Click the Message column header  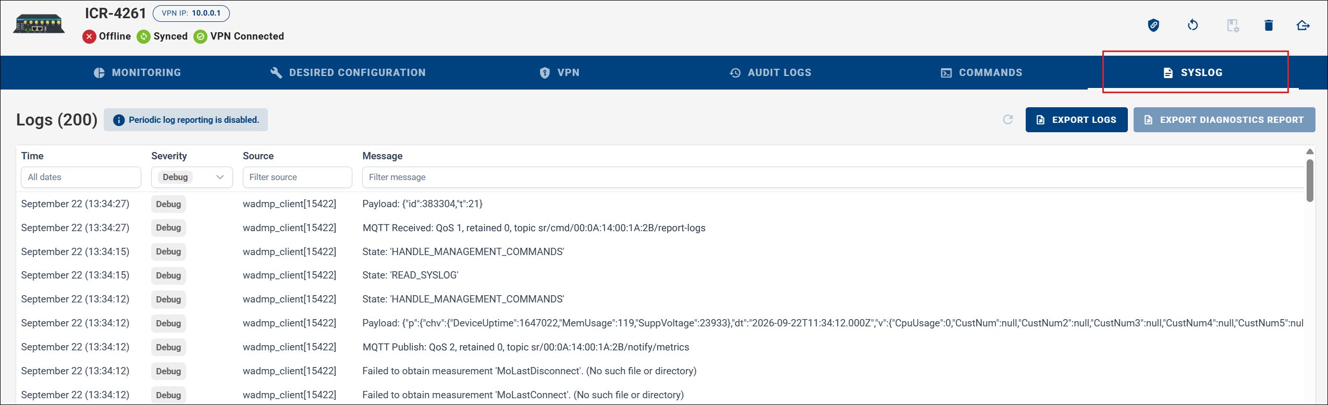383,156
